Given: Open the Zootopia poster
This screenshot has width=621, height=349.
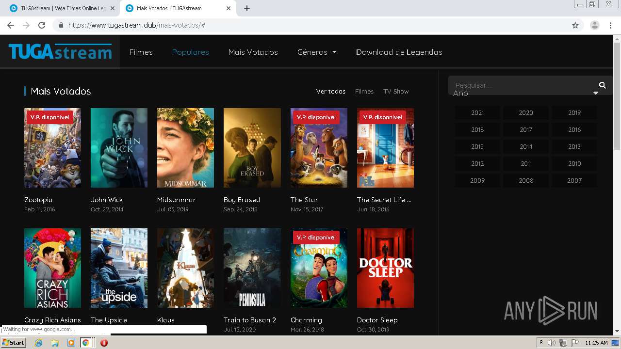Looking at the screenshot, I should (52, 148).
